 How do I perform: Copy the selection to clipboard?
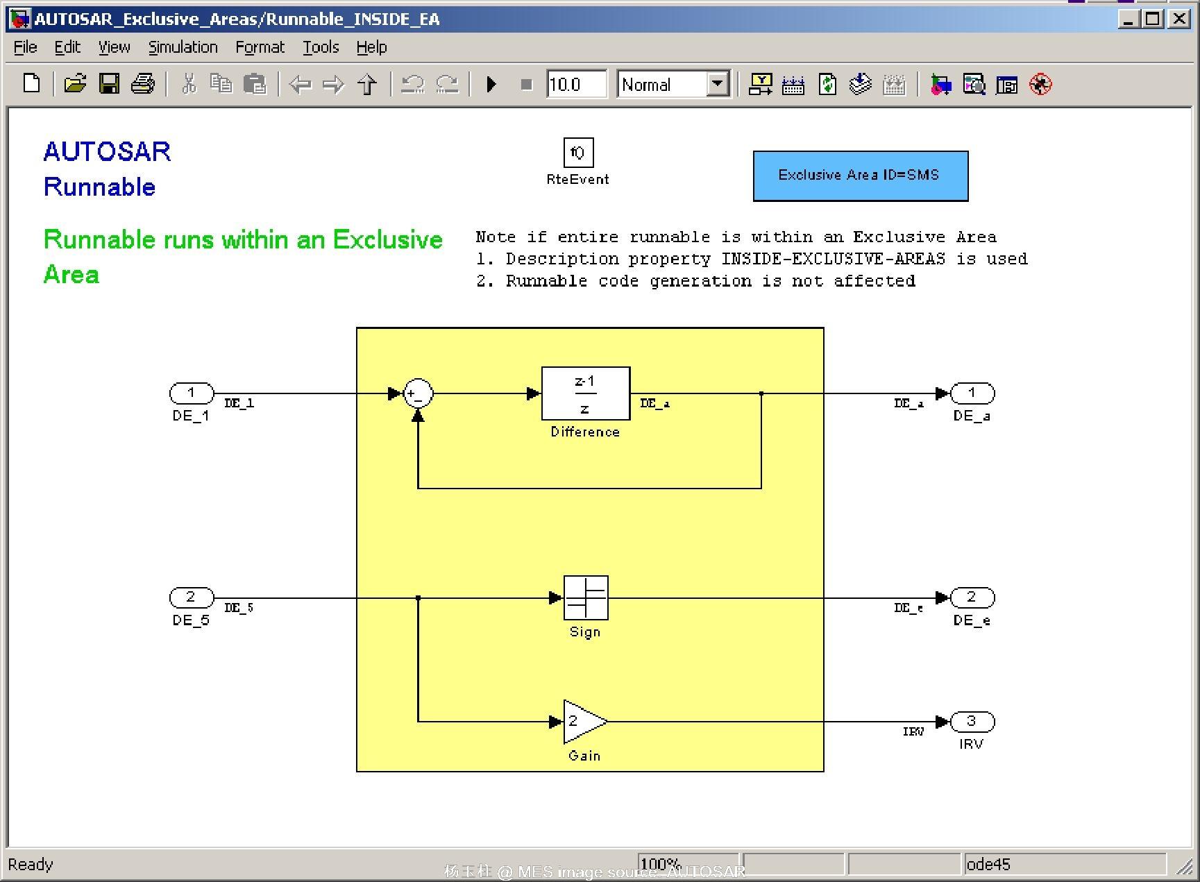221,84
